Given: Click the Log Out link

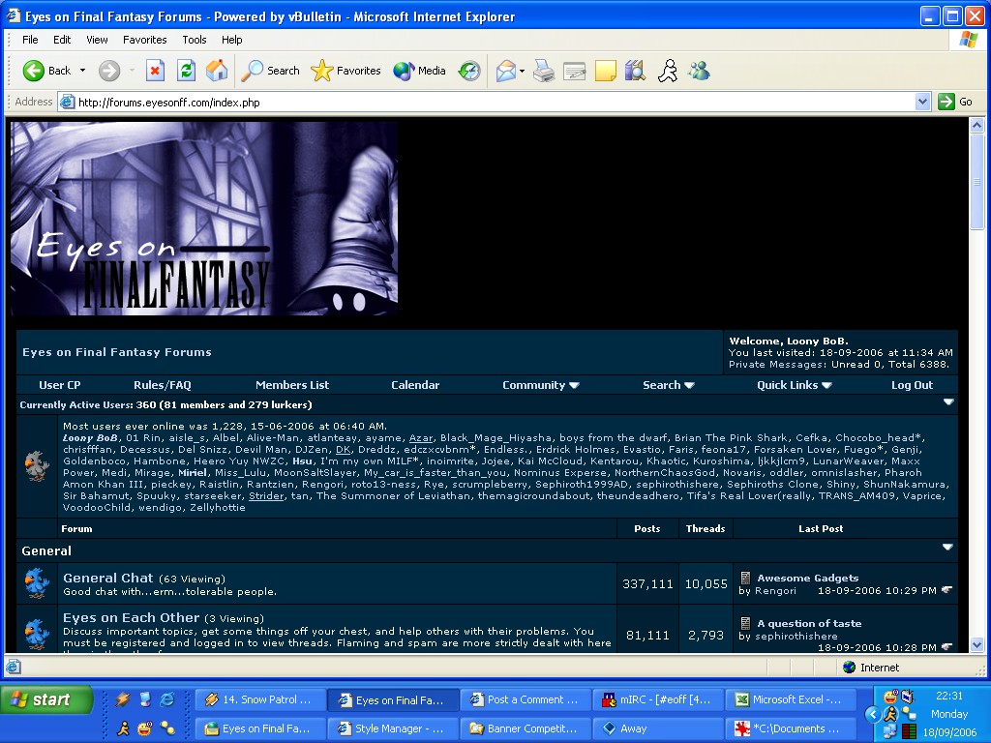Looking at the screenshot, I should (x=912, y=385).
